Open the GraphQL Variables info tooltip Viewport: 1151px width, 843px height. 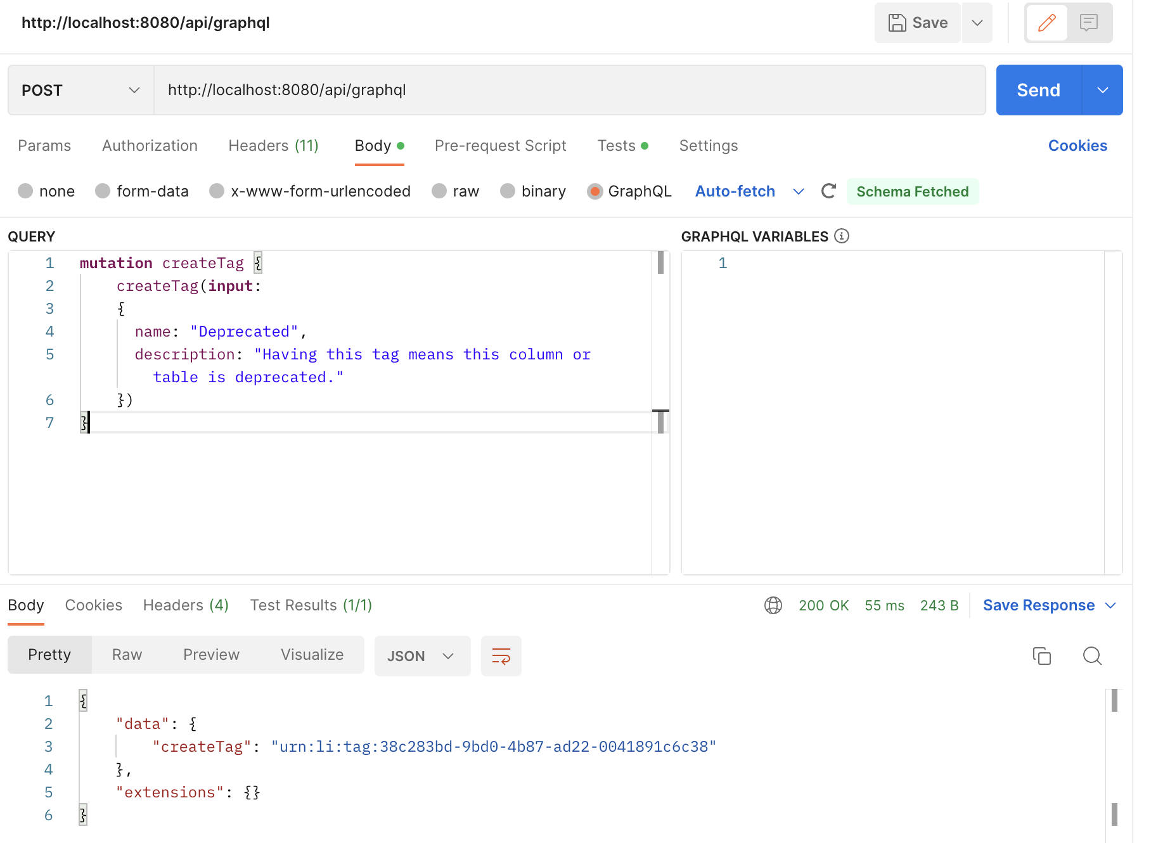coord(841,236)
